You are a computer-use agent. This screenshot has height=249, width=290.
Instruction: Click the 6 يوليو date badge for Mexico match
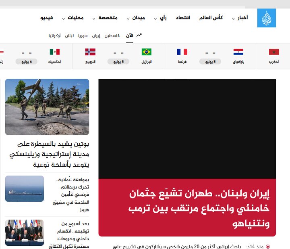[x=27, y=61]
